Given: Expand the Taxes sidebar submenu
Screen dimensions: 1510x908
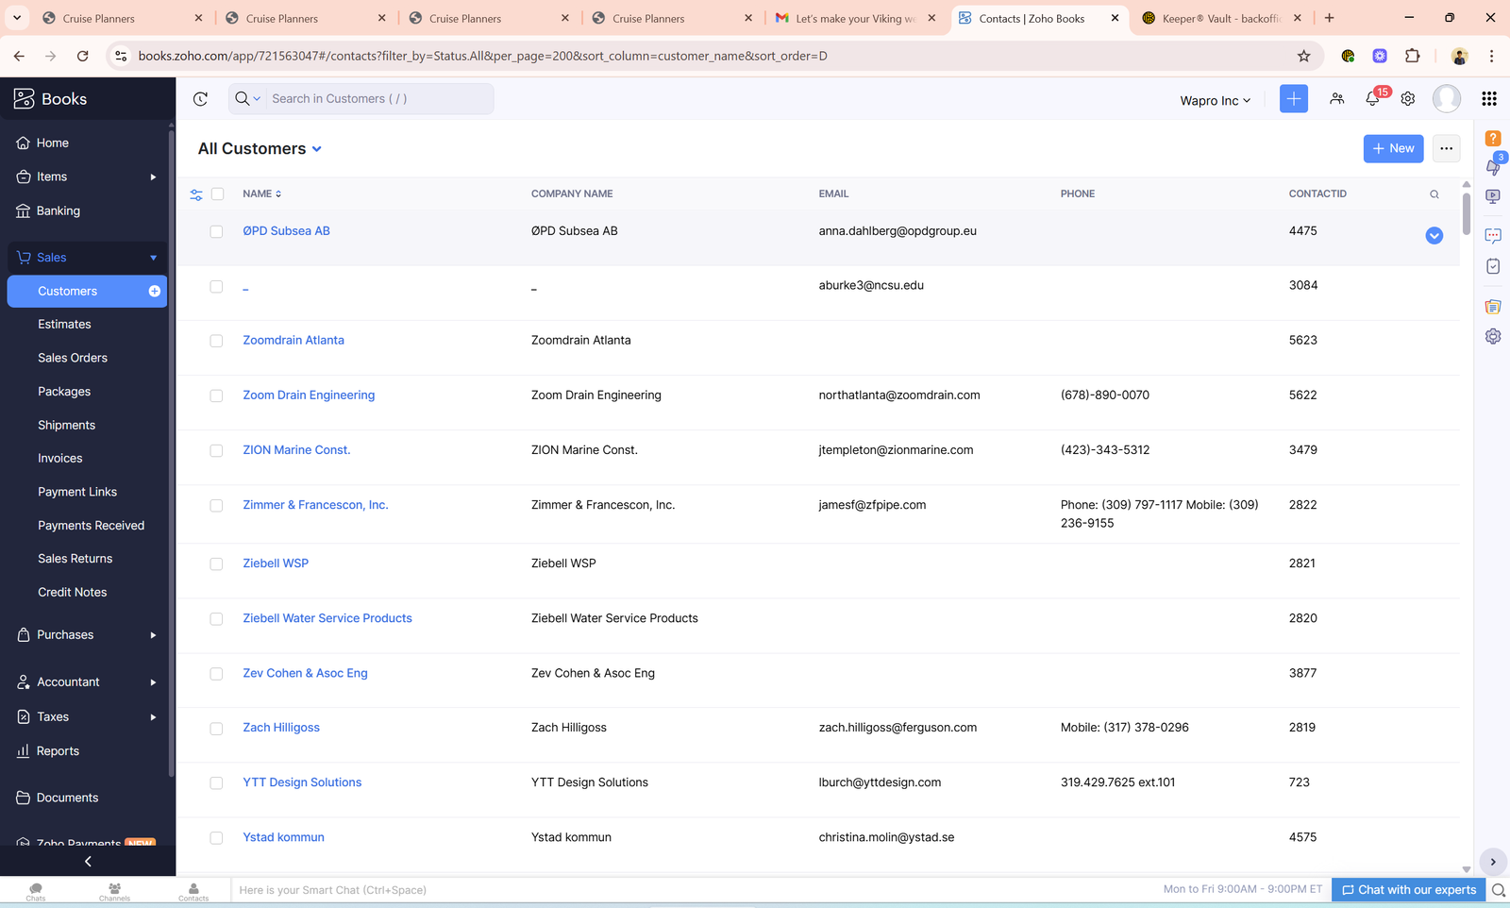Looking at the screenshot, I should pos(153,717).
